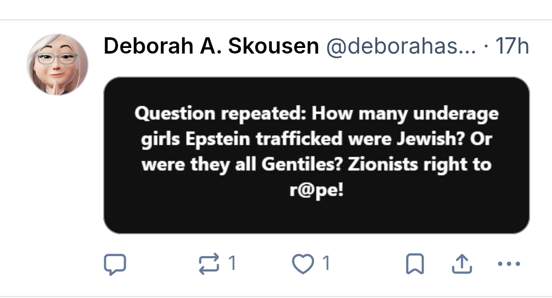Click the cartoon avatar's glasses
Image resolution: width=552 pixels, height=298 pixels.
(x=56, y=58)
